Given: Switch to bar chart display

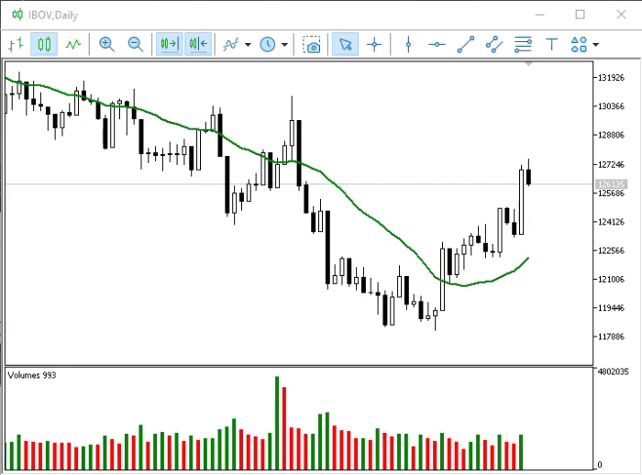Looking at the screenshot, I should (16, 44).
